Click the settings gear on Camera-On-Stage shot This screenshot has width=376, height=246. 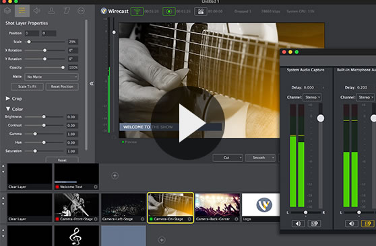(189, 219)
